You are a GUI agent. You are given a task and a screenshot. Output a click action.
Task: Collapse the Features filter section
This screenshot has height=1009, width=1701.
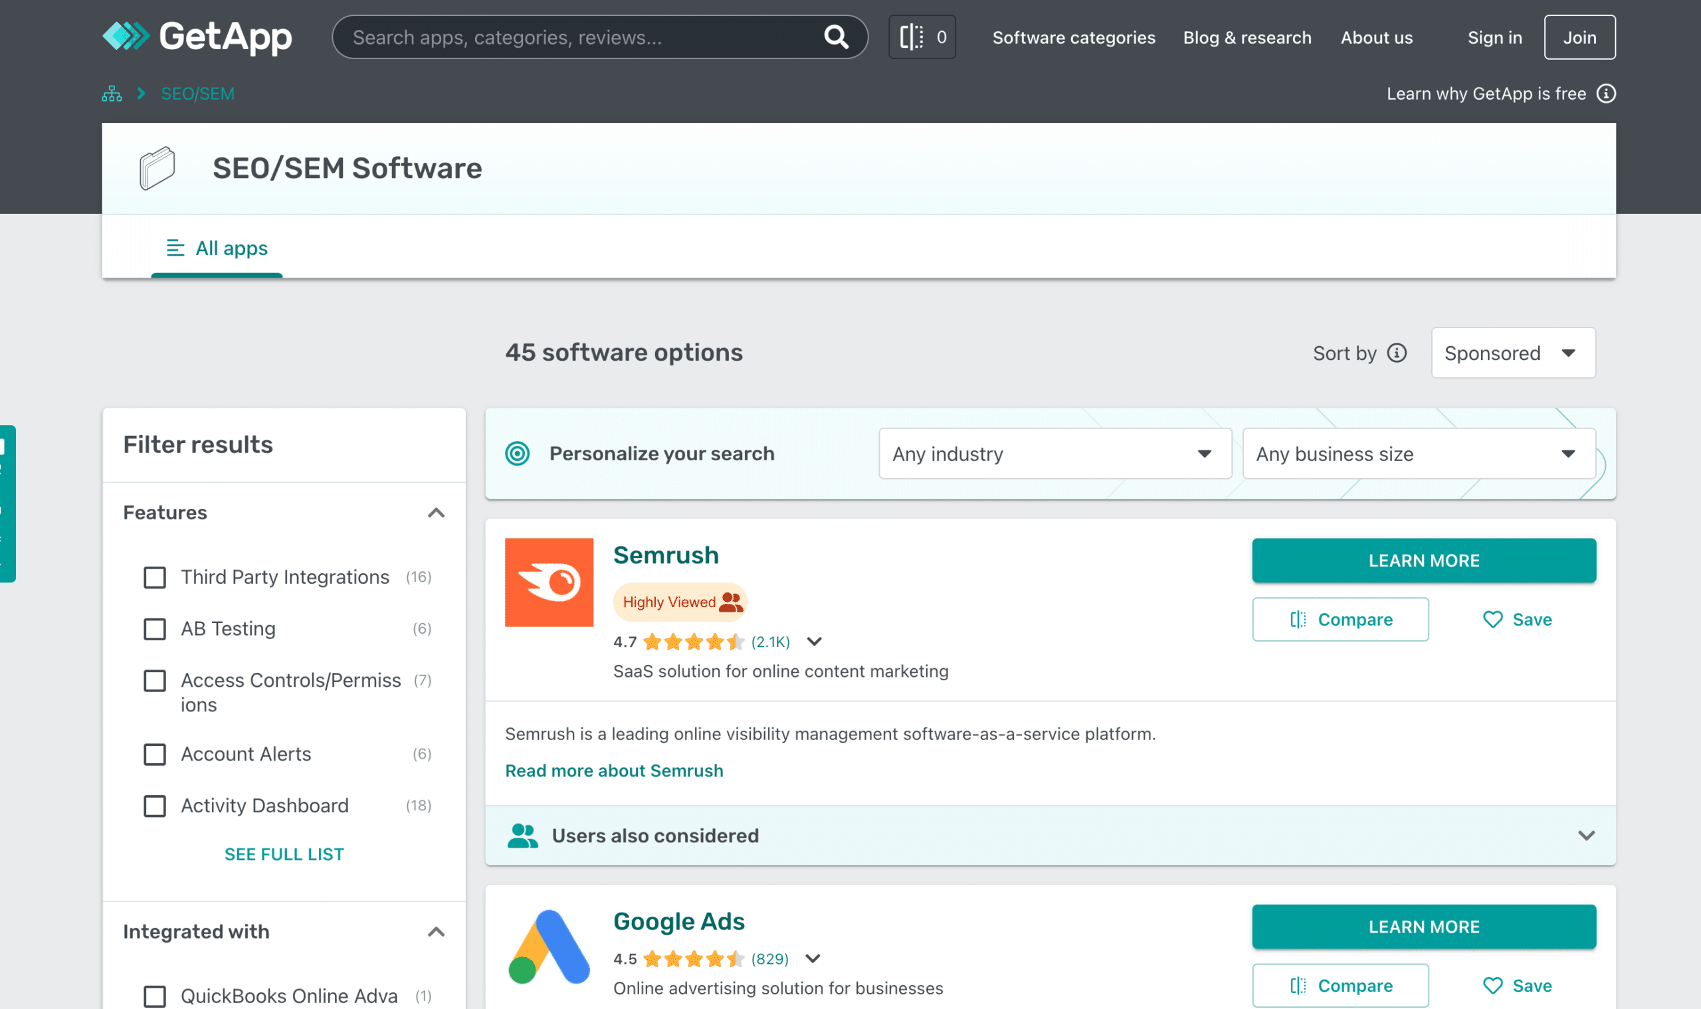click(x=436, y=513)
